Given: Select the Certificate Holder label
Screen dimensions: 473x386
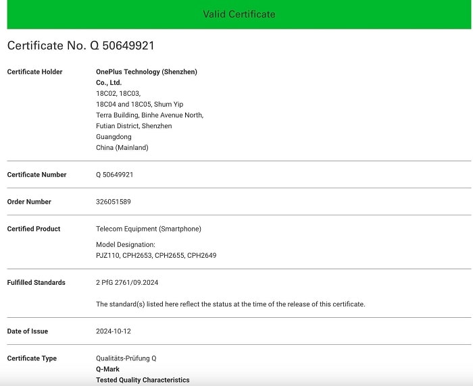Looking at the screenshot, I should [x=34, y=72].
